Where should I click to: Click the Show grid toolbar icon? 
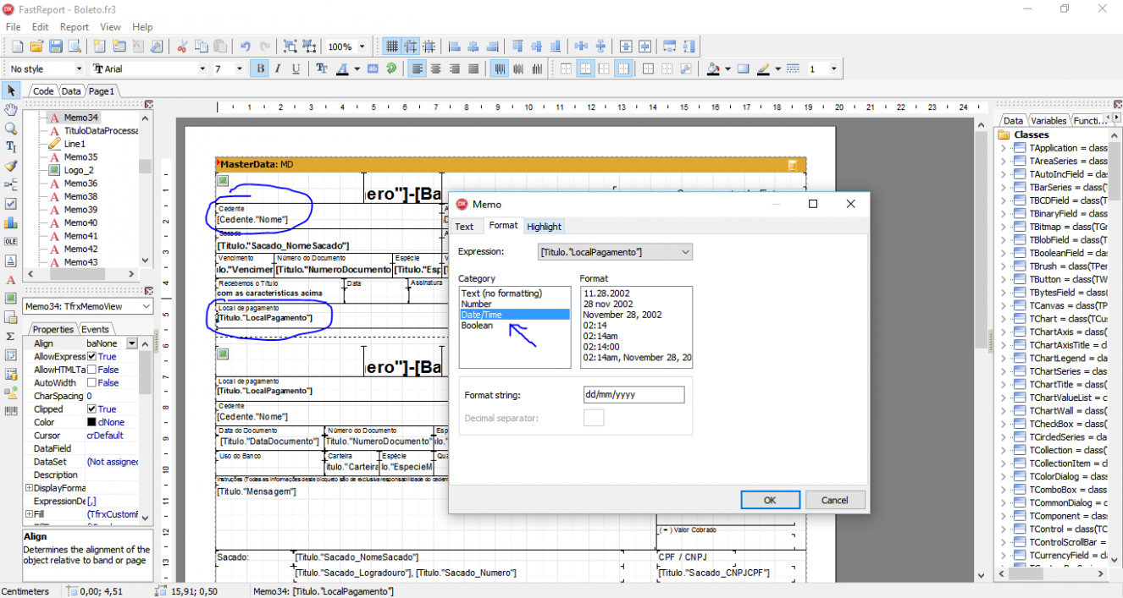[x=392, y=47]
